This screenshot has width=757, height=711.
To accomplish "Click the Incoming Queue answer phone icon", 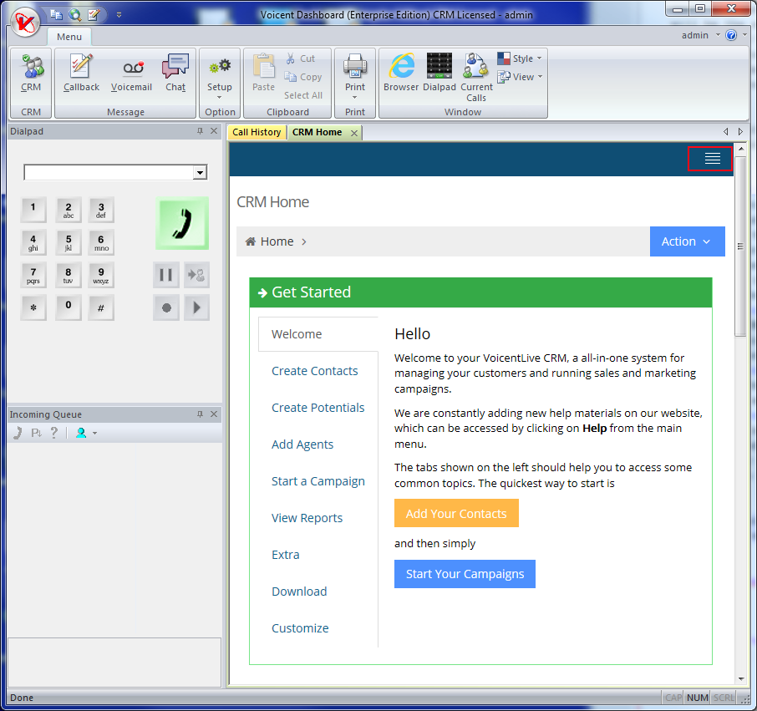I will pos(18,433).
